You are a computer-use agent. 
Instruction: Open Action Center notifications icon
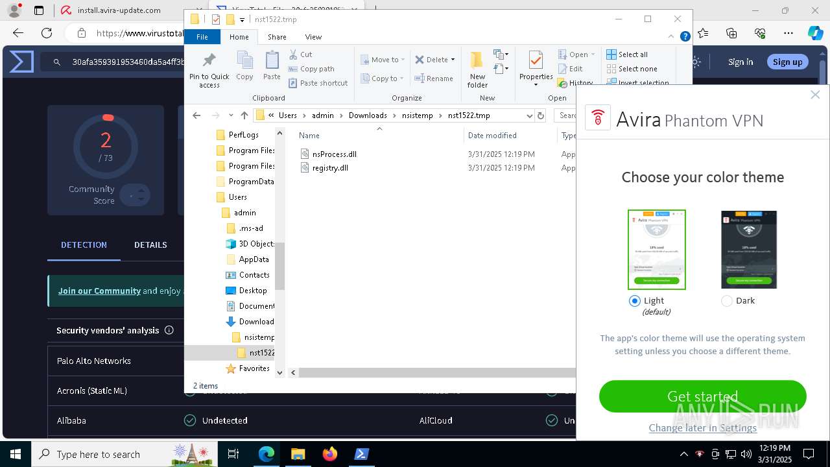809,454
